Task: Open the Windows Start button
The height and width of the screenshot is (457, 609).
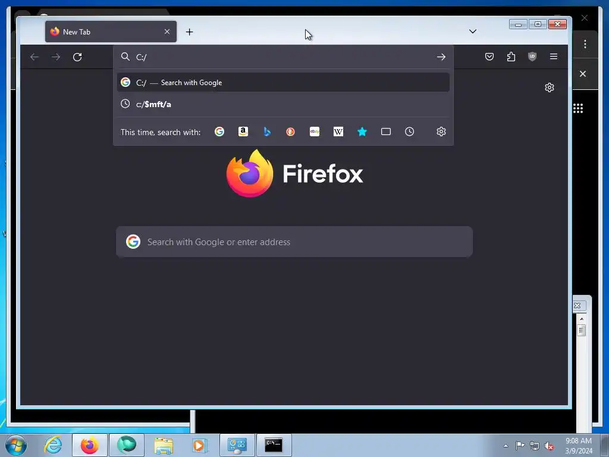Action: click(16, 445)
